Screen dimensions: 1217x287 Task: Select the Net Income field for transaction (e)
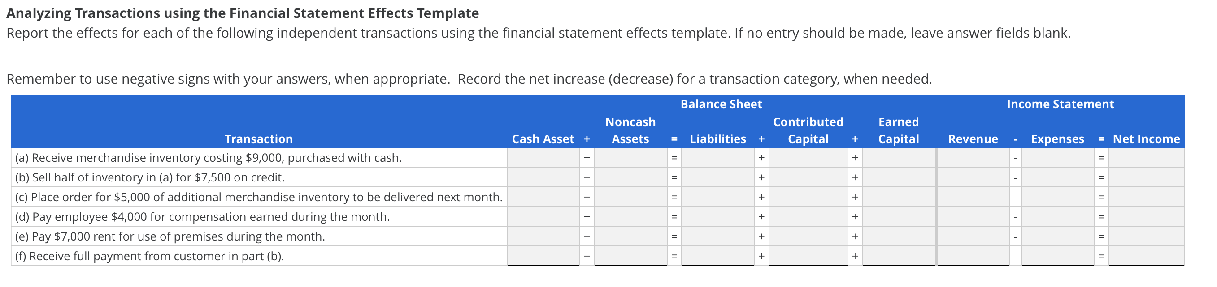coord(1148,236)
